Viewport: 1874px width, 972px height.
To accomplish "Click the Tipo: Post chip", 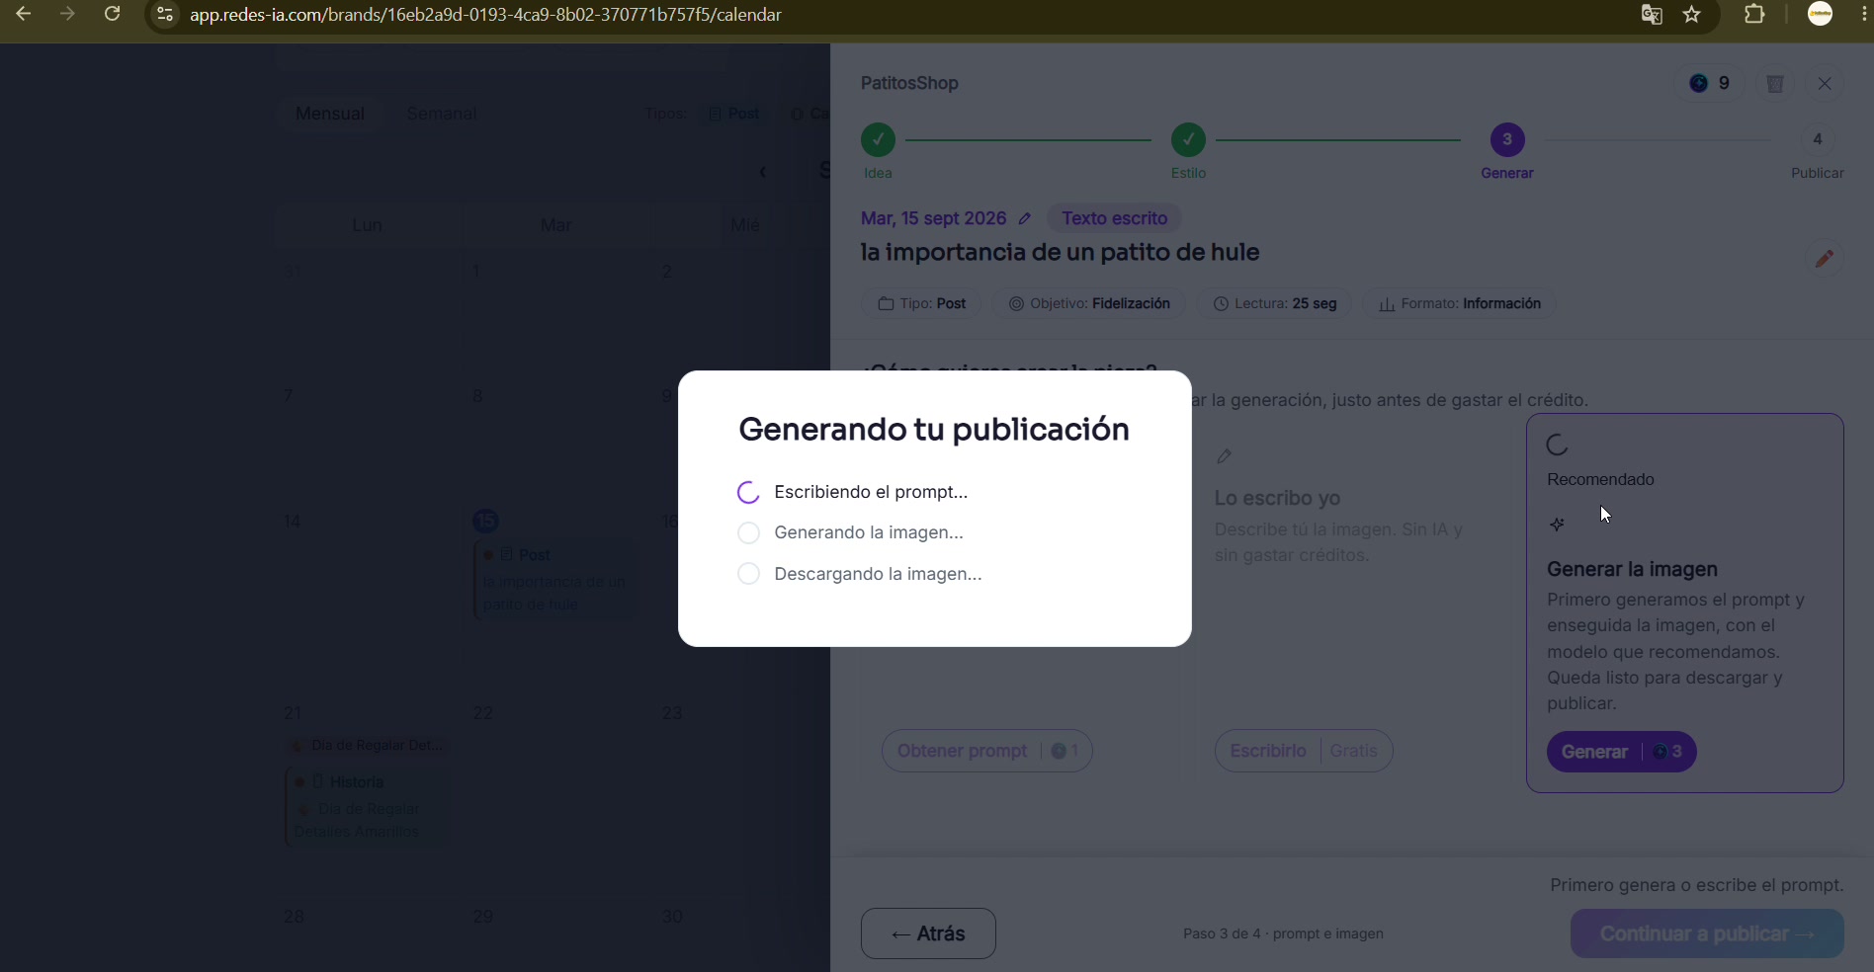I will point(921,303).
